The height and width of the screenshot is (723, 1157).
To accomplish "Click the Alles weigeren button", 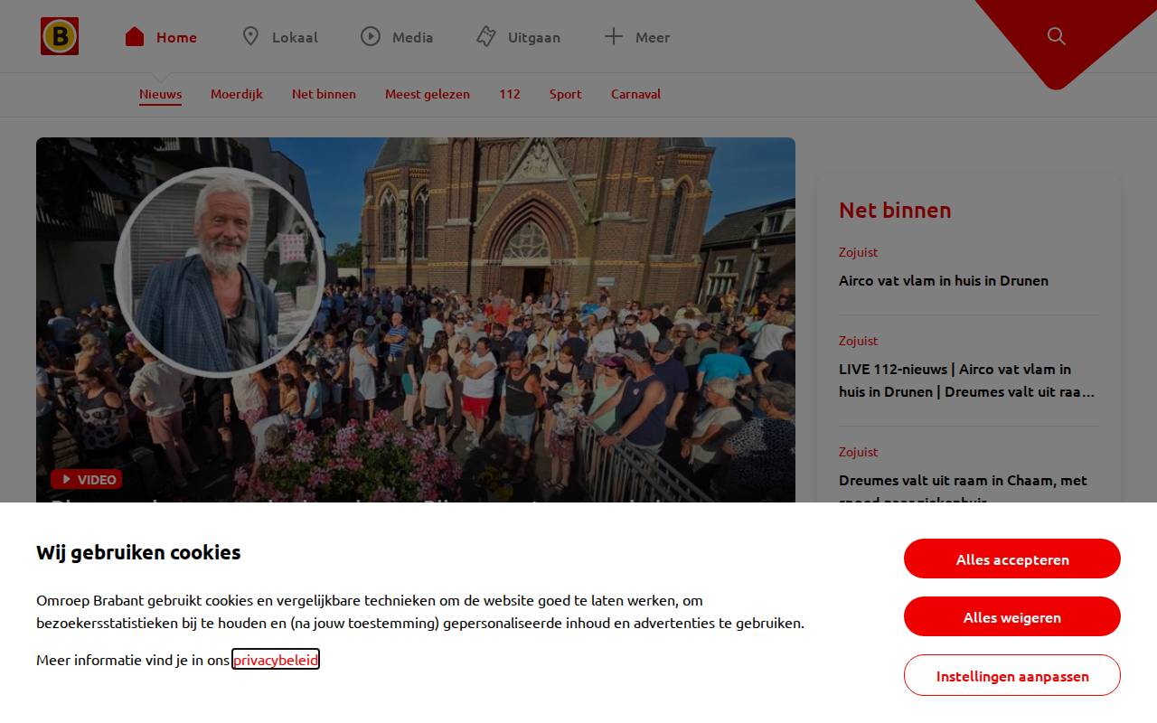I will click(1012, 616).
